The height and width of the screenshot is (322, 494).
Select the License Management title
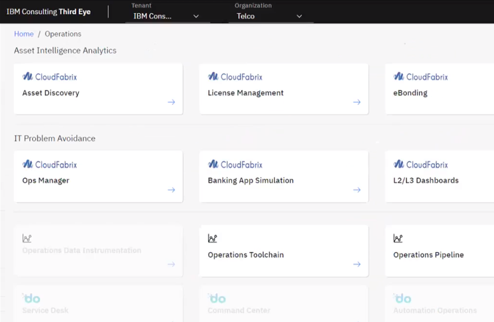(246, 93)
